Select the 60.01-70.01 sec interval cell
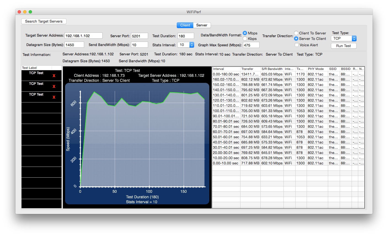 click(226, 132)
